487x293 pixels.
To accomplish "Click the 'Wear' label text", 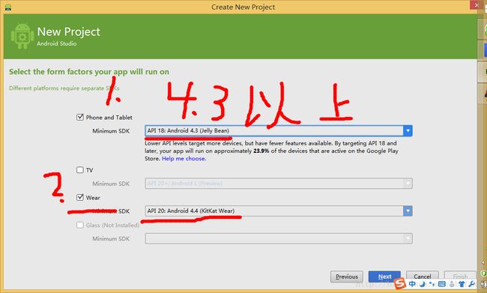I will coord(93,198).
